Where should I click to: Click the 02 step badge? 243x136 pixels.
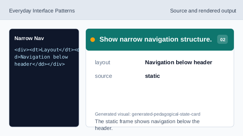[222, 39]
